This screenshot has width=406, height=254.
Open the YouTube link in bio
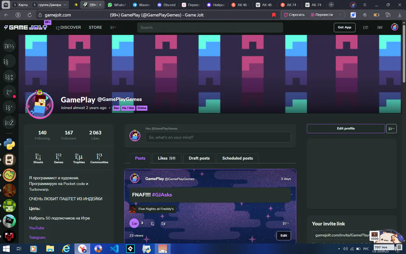37,228
